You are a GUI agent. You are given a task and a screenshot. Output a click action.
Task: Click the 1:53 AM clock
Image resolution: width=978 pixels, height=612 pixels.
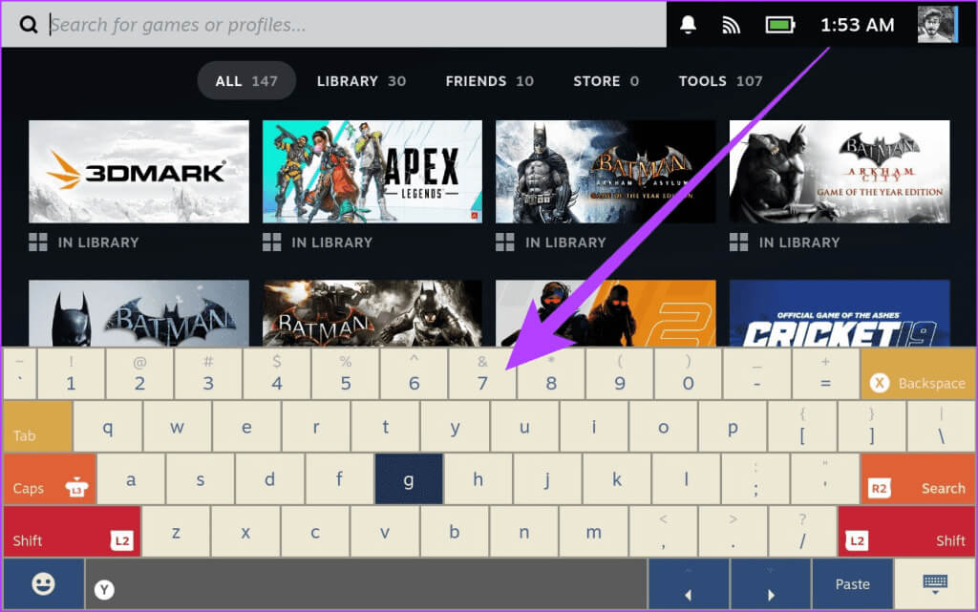857,25
